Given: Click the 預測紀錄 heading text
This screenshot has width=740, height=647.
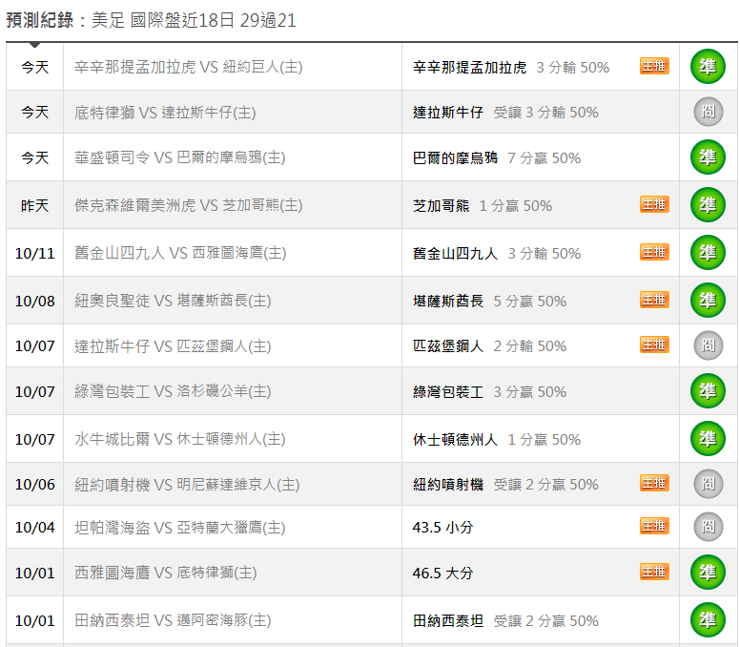Looking at the screenshot, I should pyautogui.click(x=40, y=20).
